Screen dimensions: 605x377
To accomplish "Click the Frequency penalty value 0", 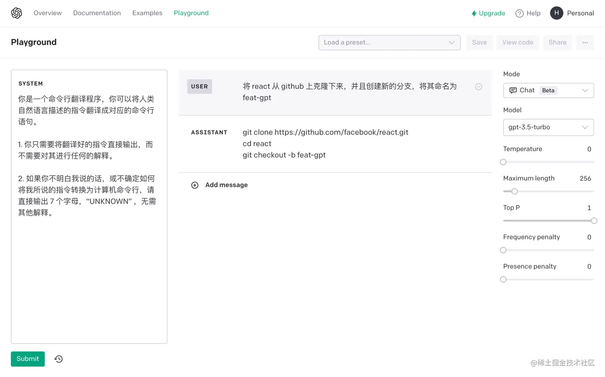I will point(589,237).
